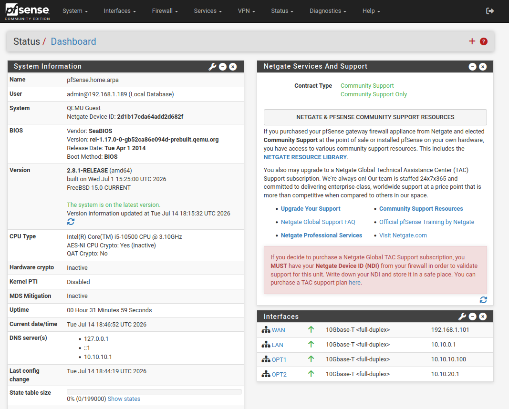Click the LAN network icon
Image resolution: width=509 pixels, height=409 pixels.
pos(266,345)
